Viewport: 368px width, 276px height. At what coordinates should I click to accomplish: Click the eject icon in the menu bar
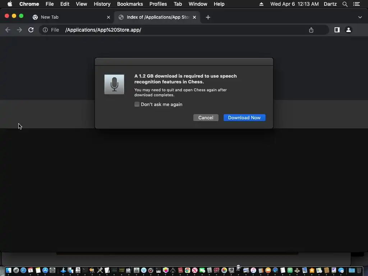point(261,4)
